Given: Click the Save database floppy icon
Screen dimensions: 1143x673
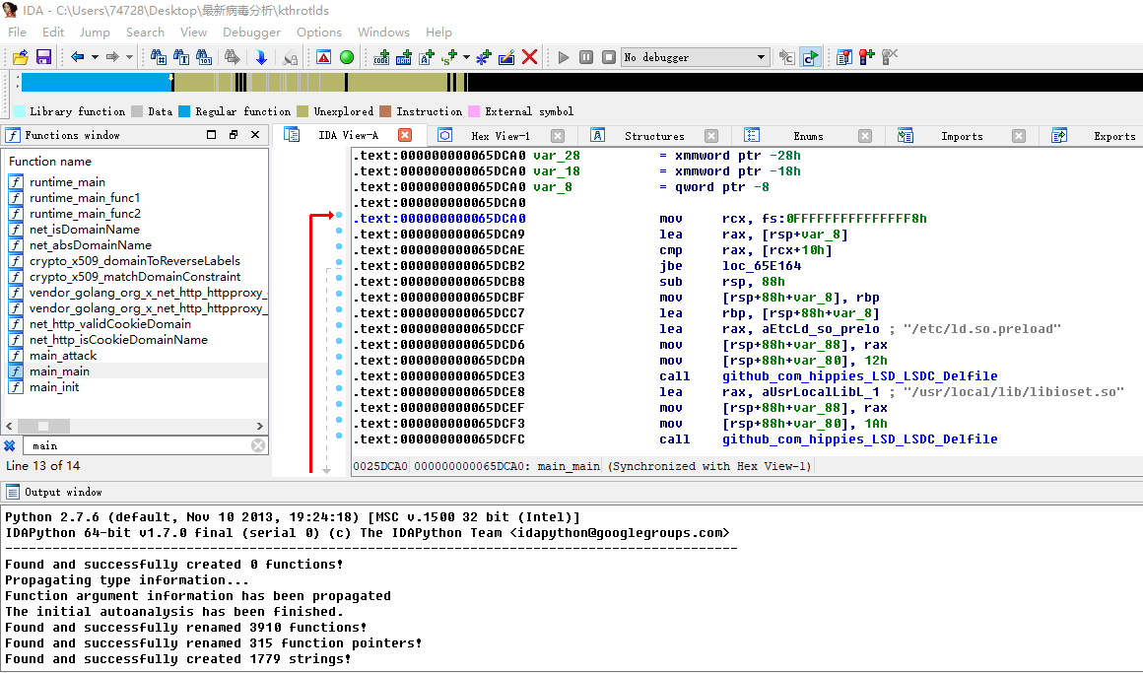Looking at the screenshot, I should pyautogui.click(x=43, y=57).
